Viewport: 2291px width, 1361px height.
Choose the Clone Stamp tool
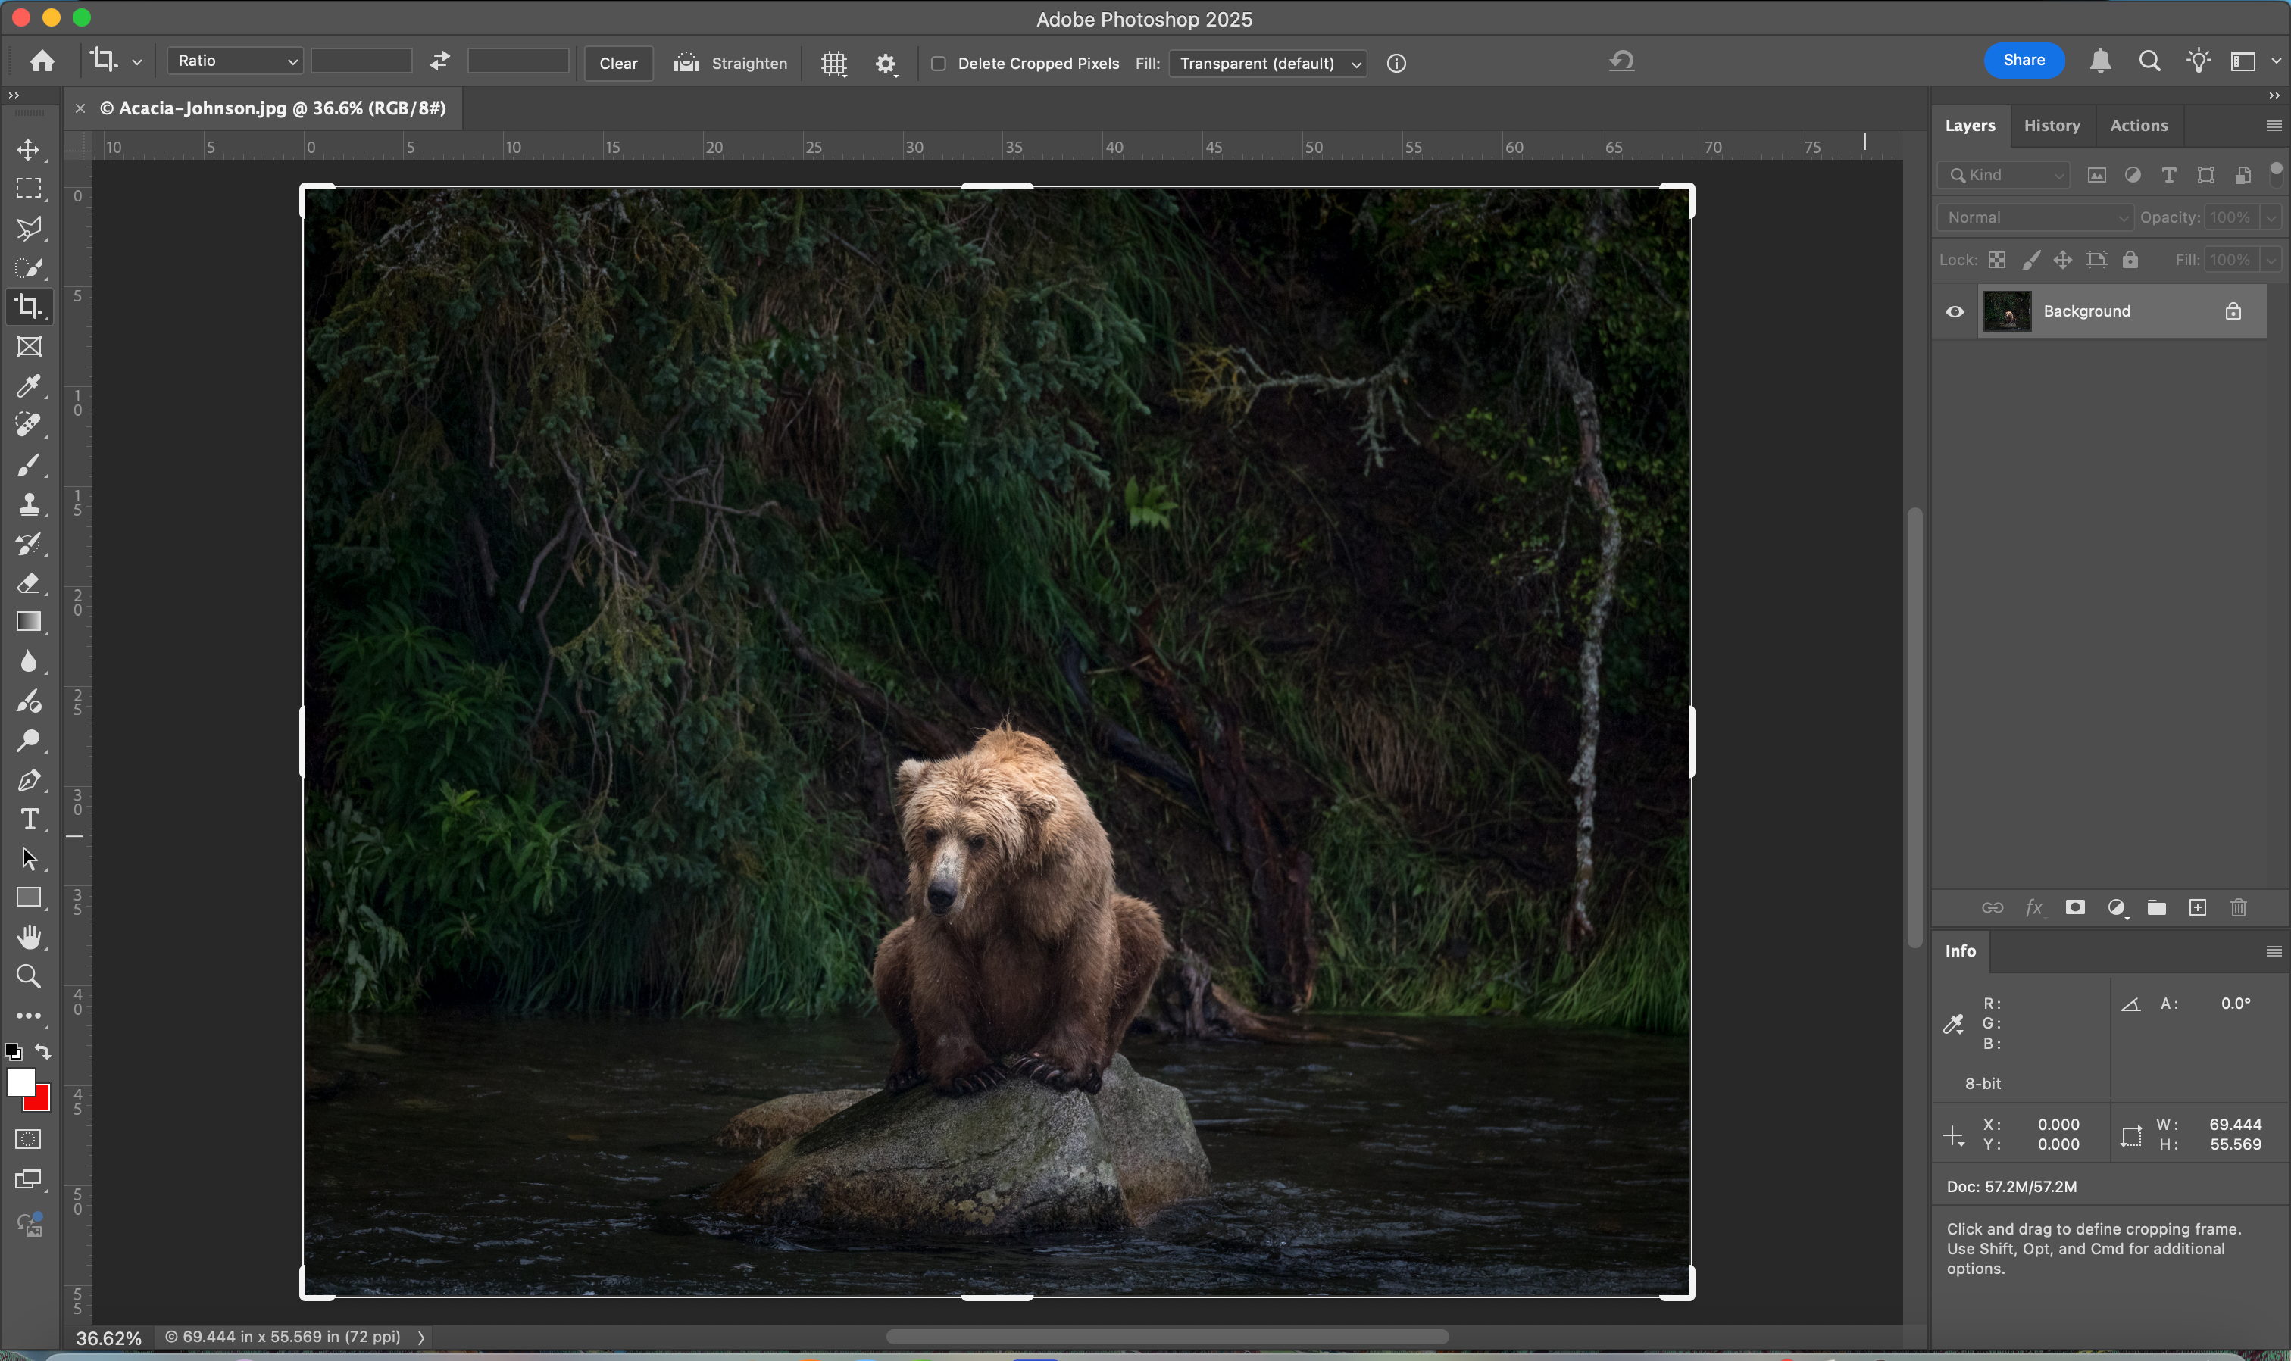[x=29, y=504]
